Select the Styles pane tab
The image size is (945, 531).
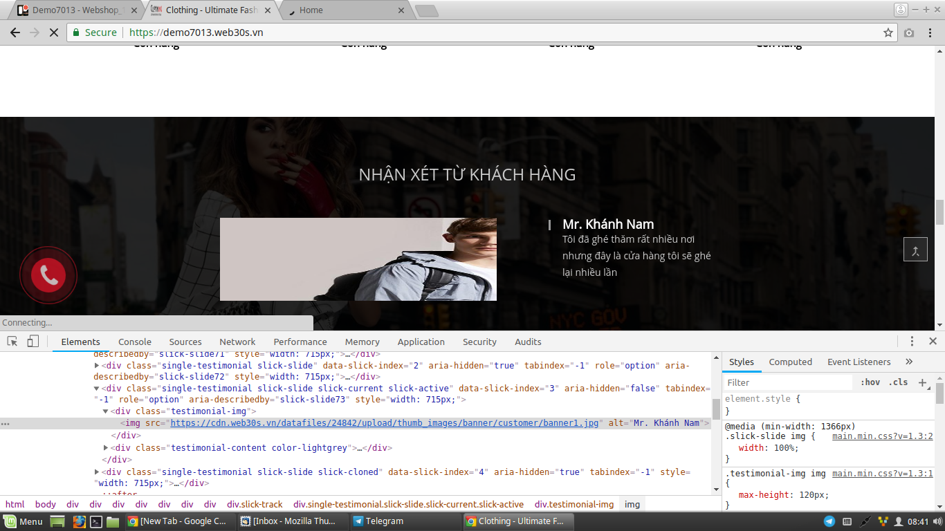742,362
